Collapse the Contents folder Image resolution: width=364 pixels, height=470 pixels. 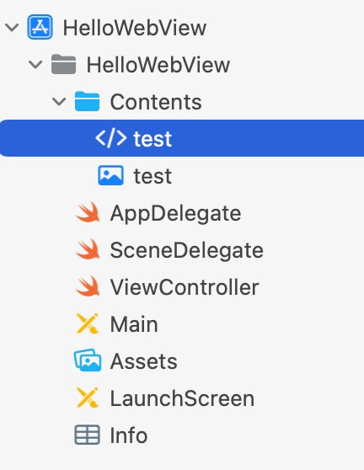[59, 102]
